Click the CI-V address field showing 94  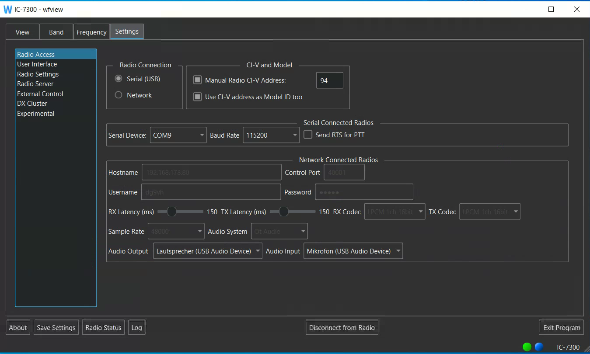329,80
